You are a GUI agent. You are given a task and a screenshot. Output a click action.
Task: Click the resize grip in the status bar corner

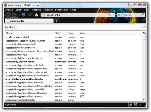145,105
